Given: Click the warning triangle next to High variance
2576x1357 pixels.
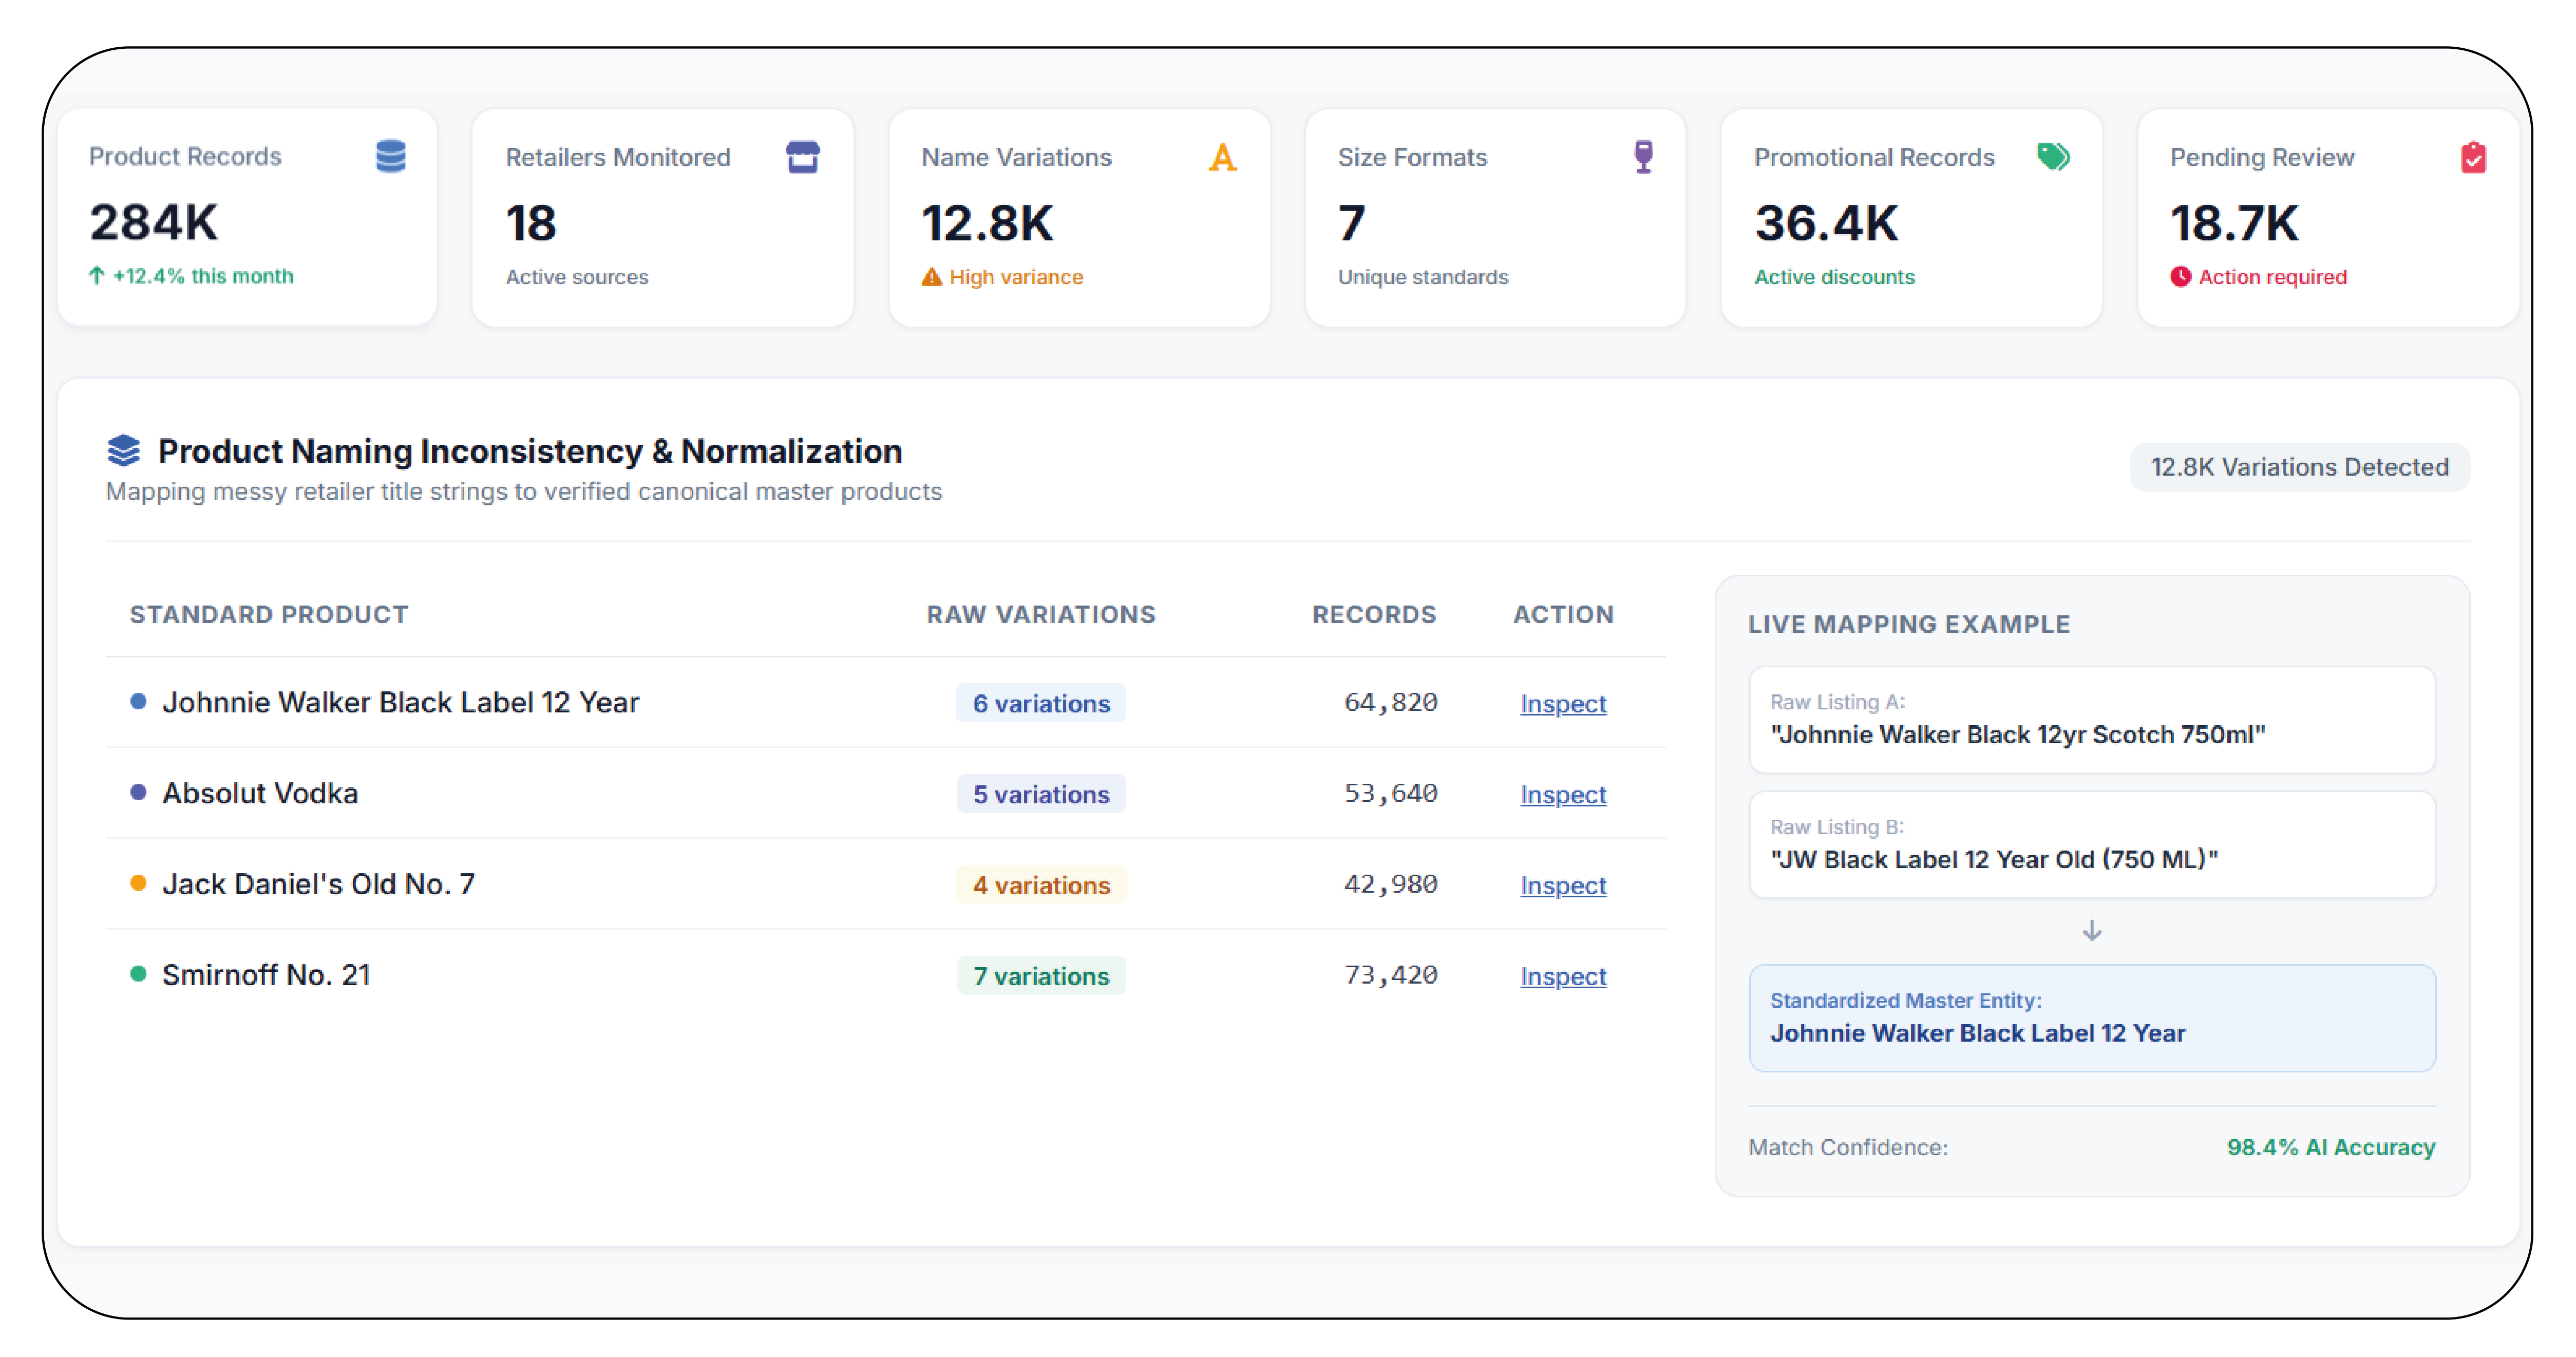Looking at the screenshot, I should (932, 277).
